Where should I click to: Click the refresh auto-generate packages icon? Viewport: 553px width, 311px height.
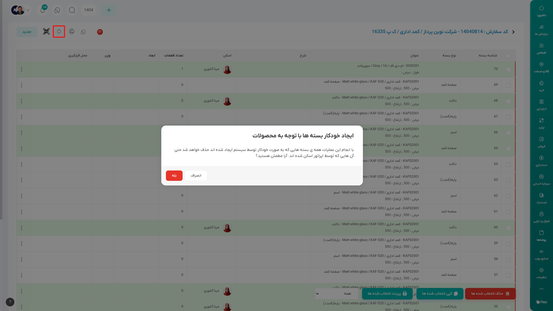59,31
